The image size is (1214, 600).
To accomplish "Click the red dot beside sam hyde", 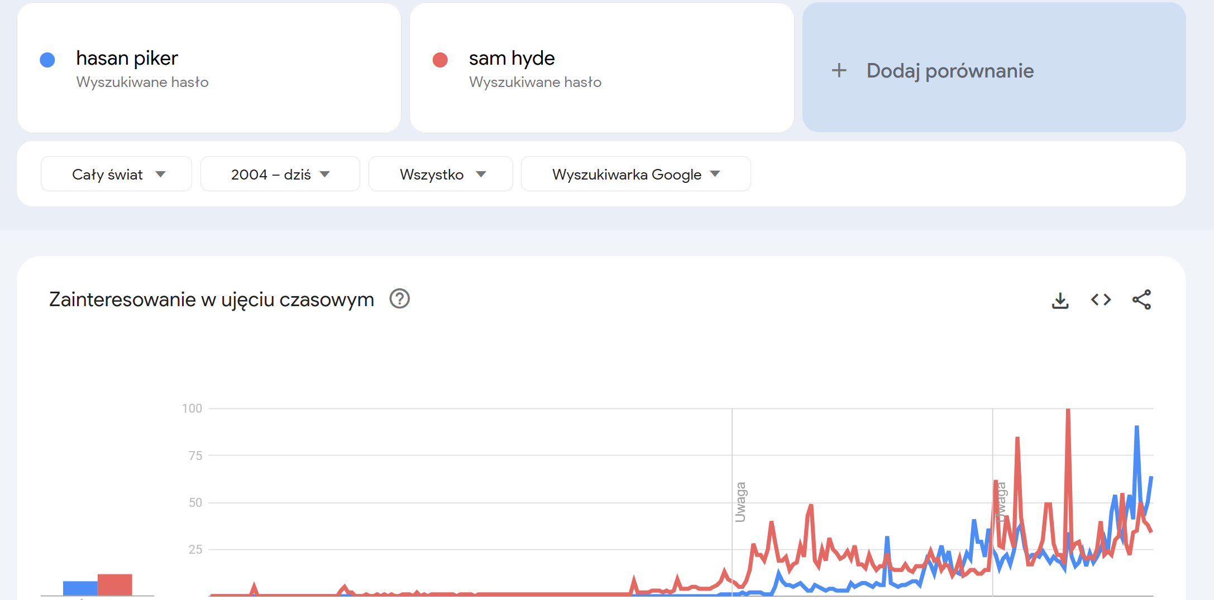I will 440,60.
